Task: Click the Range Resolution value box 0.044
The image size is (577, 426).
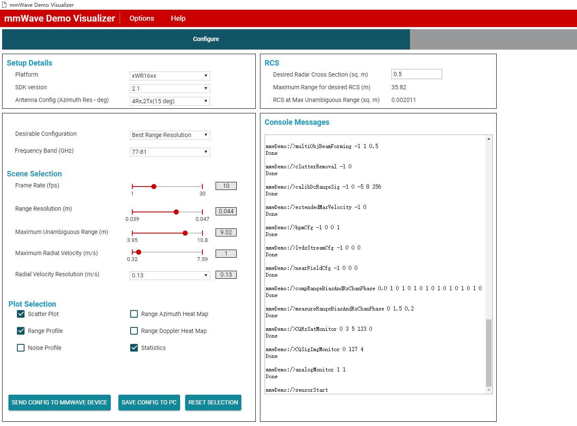Action: [226, 211]
